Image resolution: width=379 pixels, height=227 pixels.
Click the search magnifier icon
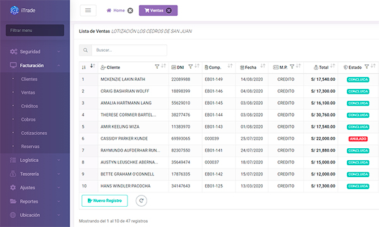(85, 50)
